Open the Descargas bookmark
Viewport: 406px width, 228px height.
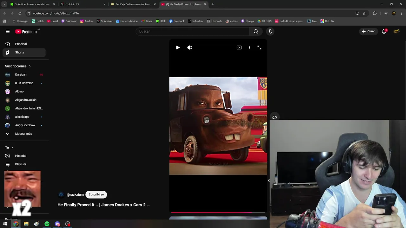pos(20,21)
